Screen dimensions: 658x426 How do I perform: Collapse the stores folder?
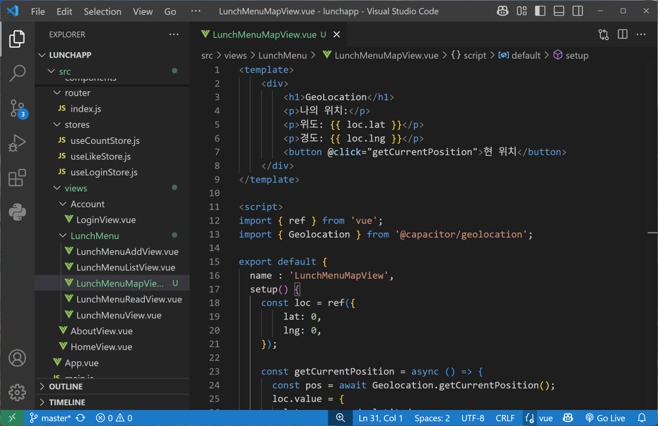click(111, 125)
